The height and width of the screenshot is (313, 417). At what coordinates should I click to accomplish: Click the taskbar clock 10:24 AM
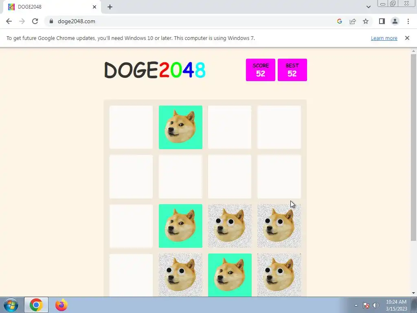[x=396, y=305]
